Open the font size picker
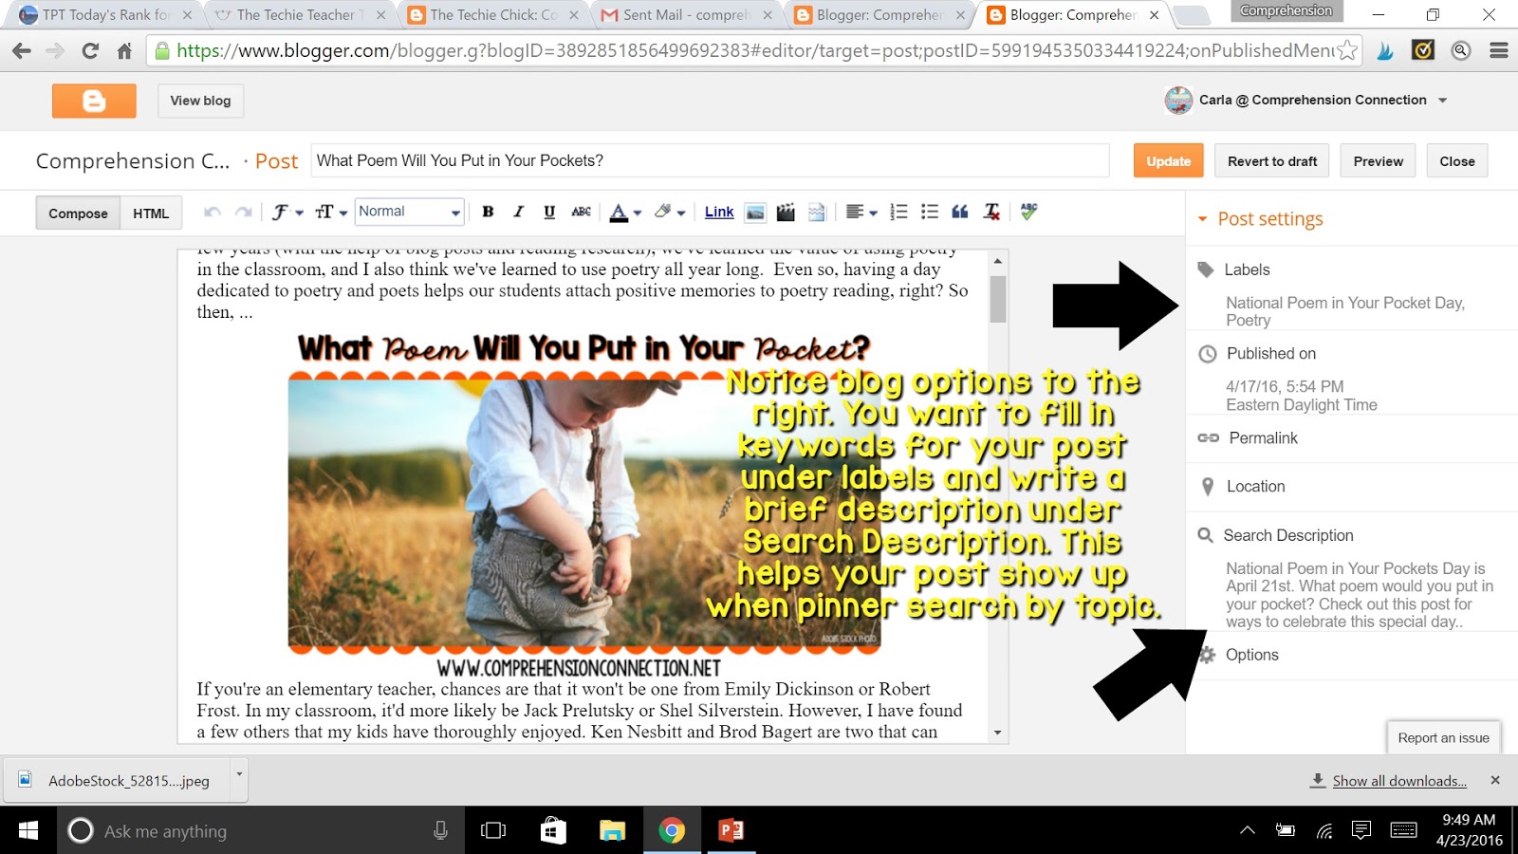This screenshot has width=1518, height=854. click(x=331, y=213)
